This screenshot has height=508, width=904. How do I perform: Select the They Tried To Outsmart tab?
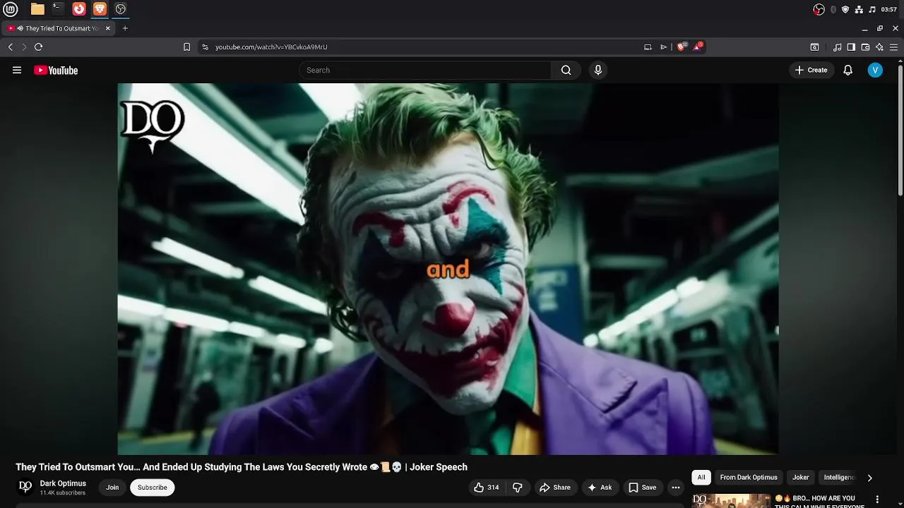click(x=59, y=28)
